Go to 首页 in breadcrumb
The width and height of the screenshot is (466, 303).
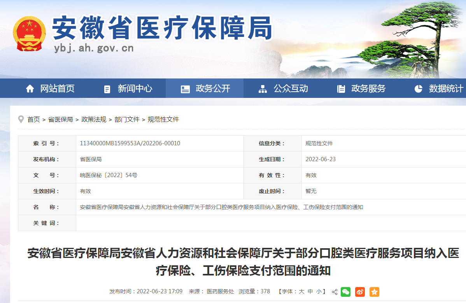tap(33, 119)
